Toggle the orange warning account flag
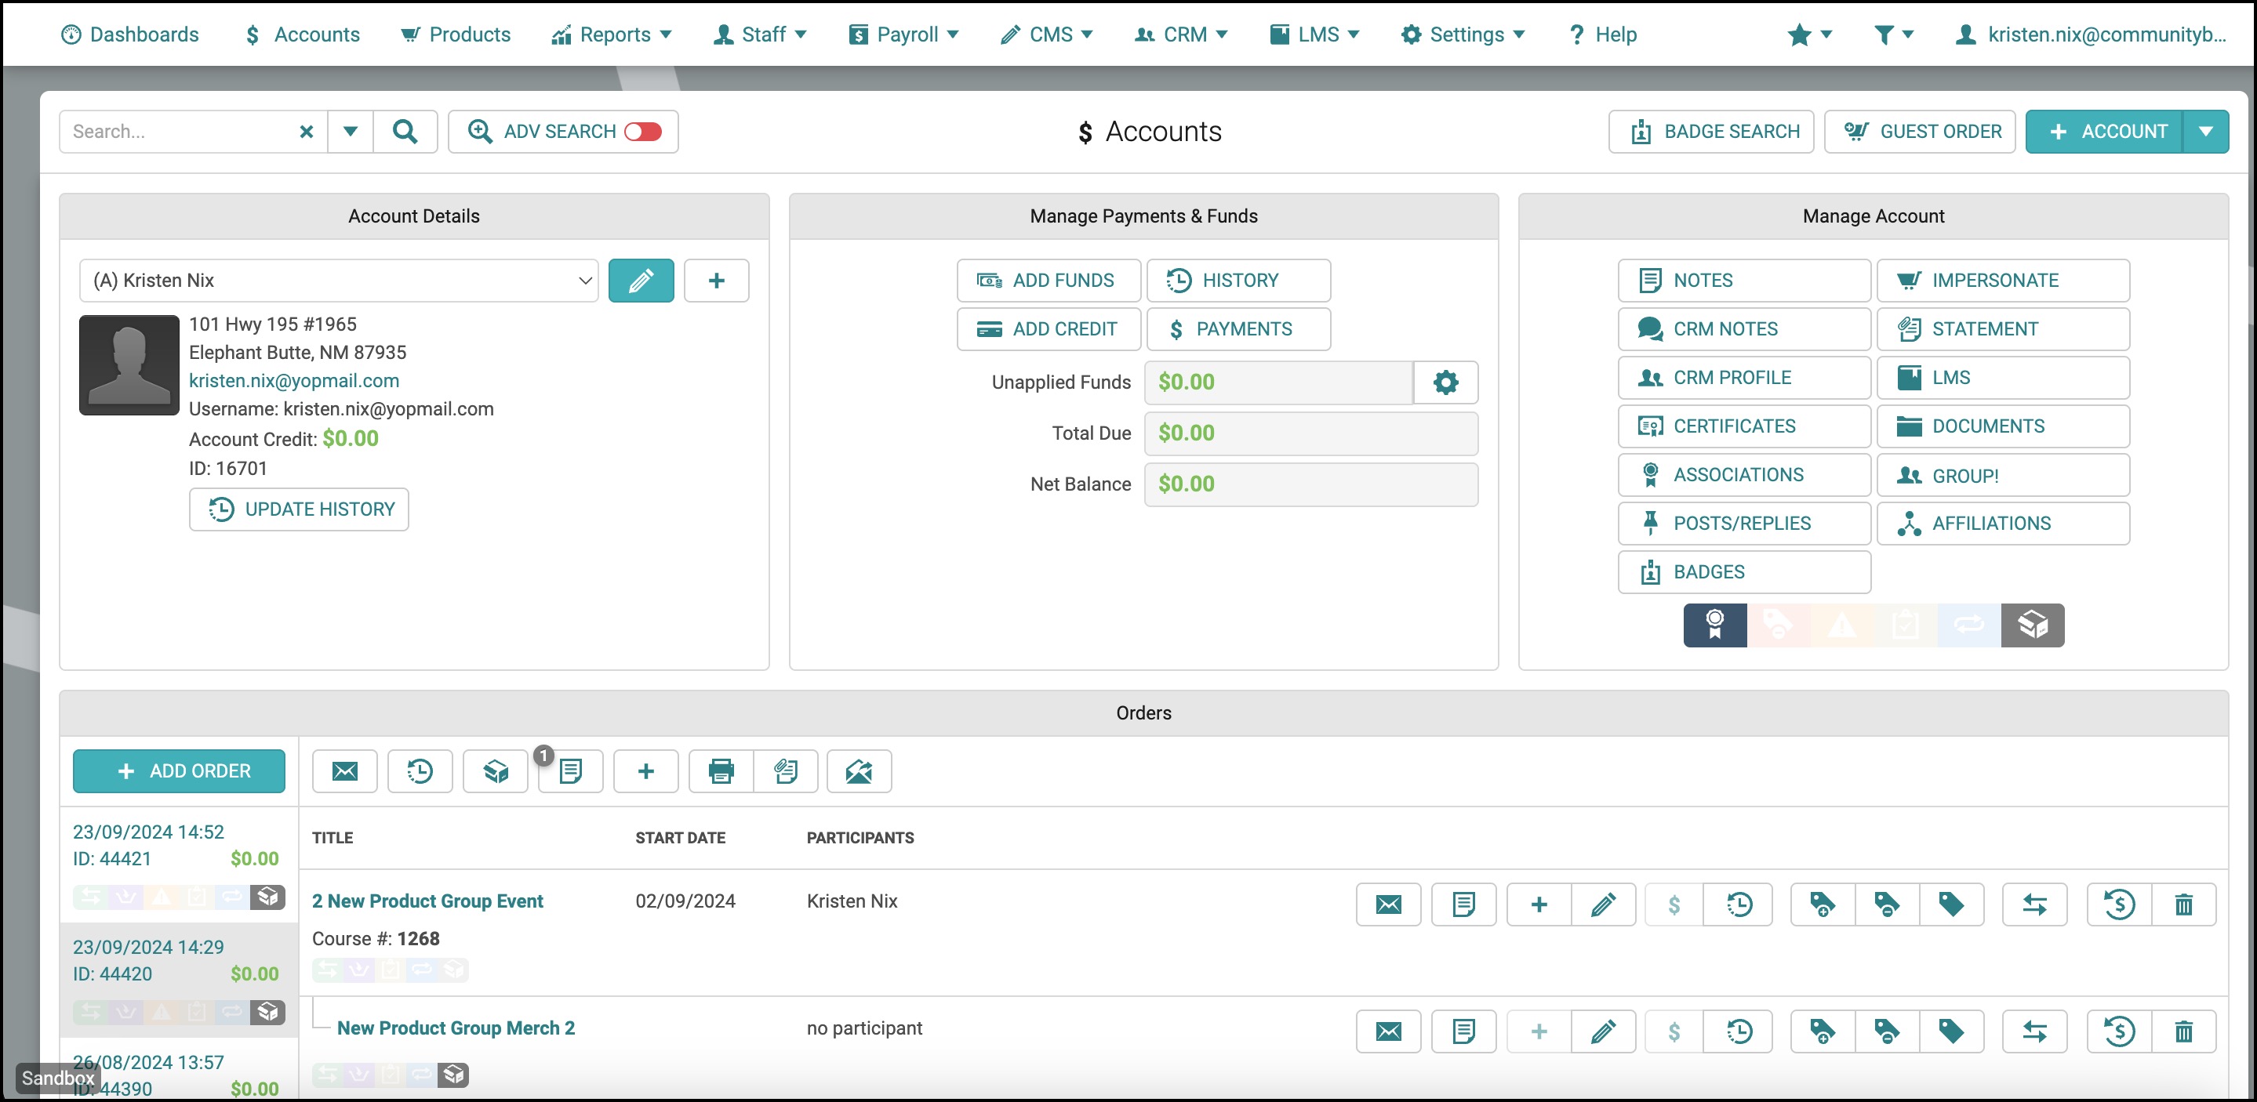 click(1841, 625)
